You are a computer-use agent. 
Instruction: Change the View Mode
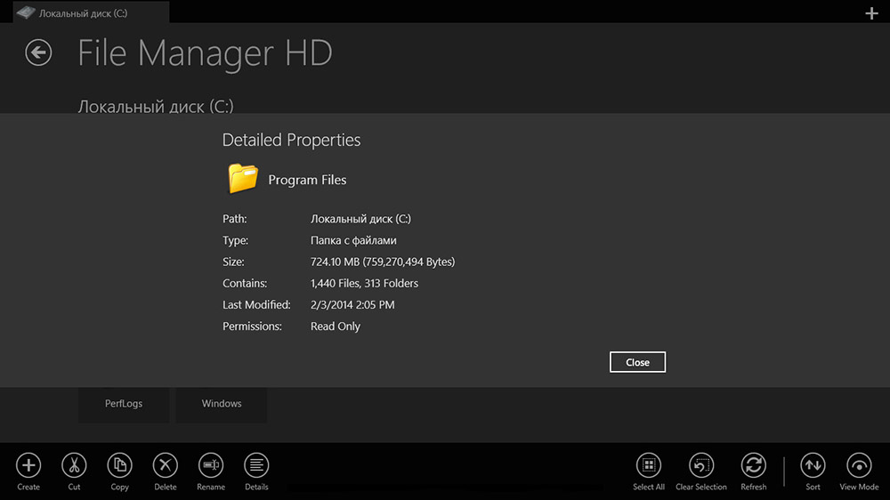859,465
